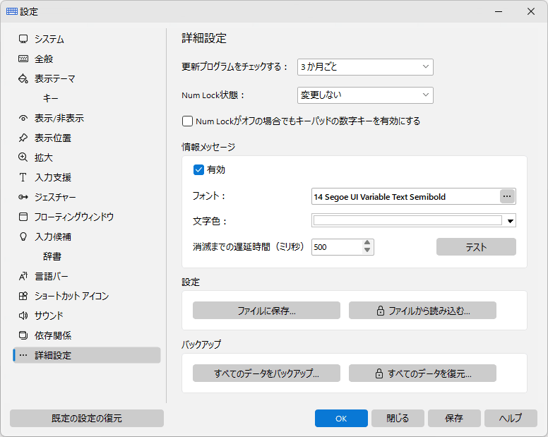Close the 設定 window with X
The height and width of the screenshot is (437, 548).
pos(531,11)
